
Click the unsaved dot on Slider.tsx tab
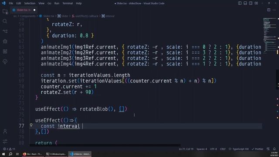click(34, 10)
